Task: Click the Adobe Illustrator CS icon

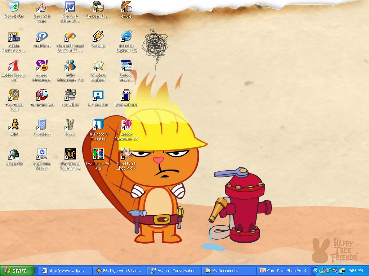Action: pos(126,130)
